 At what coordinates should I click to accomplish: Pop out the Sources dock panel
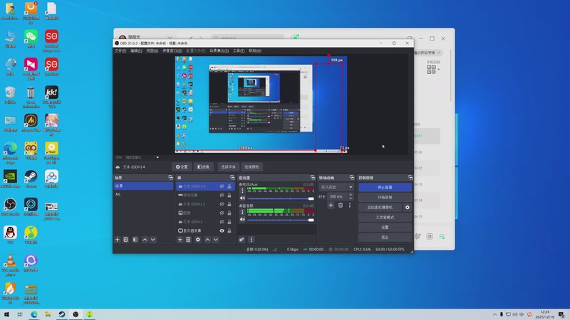point(232,178)
